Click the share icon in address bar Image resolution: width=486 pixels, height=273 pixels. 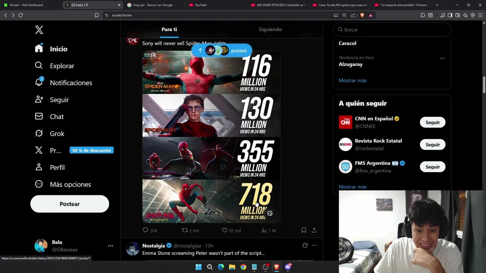tap(353, 15)
